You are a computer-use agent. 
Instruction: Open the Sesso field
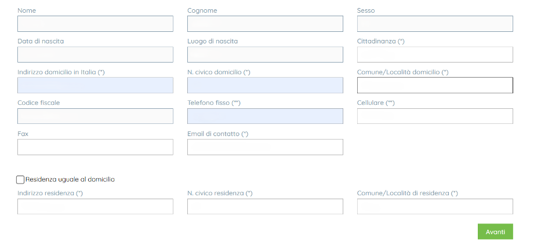(x=435, y=24)
